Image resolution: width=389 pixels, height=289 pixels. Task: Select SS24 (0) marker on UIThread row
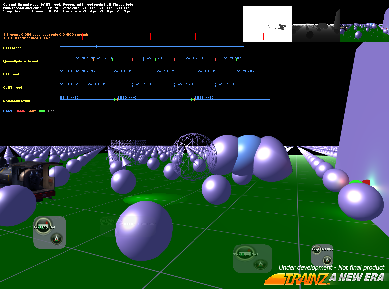(245, 71)
